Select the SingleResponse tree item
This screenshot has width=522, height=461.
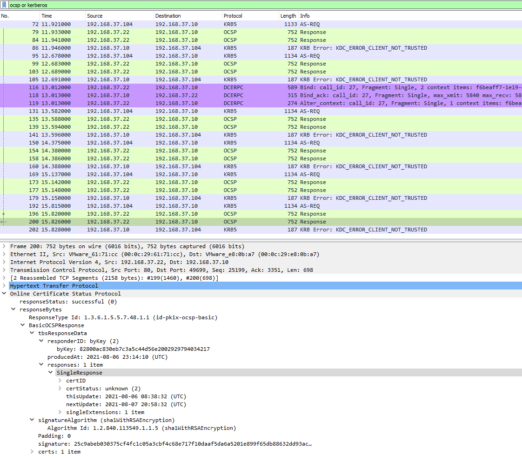tap(79, 372)
